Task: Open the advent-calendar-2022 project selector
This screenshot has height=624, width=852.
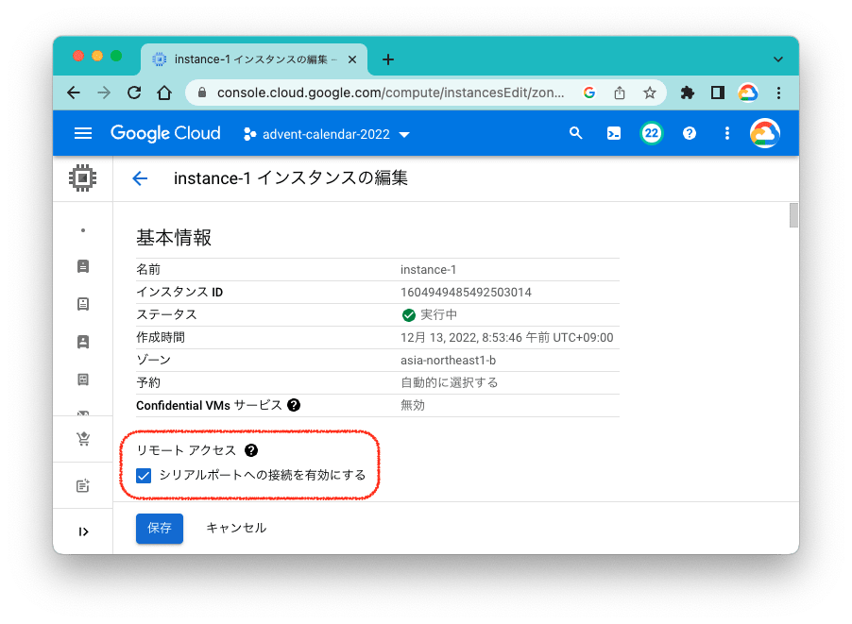Action: pos(327,134)
